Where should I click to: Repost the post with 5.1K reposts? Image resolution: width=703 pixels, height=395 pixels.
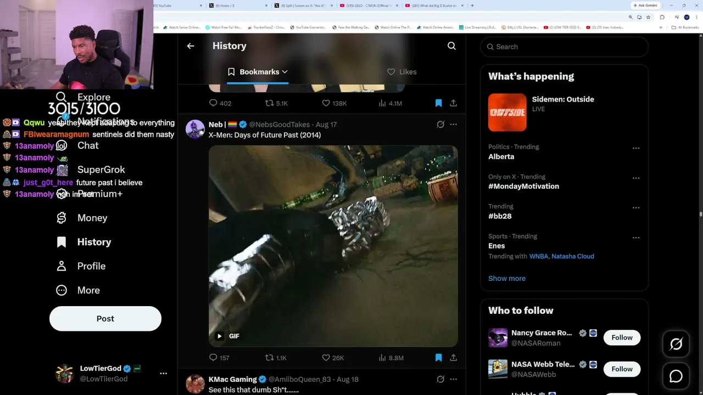pos(269,103)
